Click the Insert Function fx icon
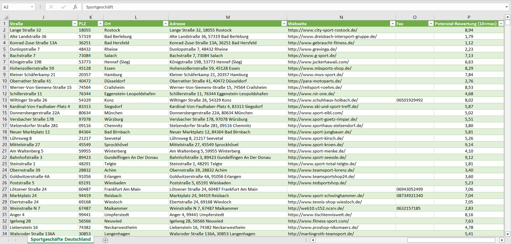Viewport: 511px width, 244px height. pos(75,7)
